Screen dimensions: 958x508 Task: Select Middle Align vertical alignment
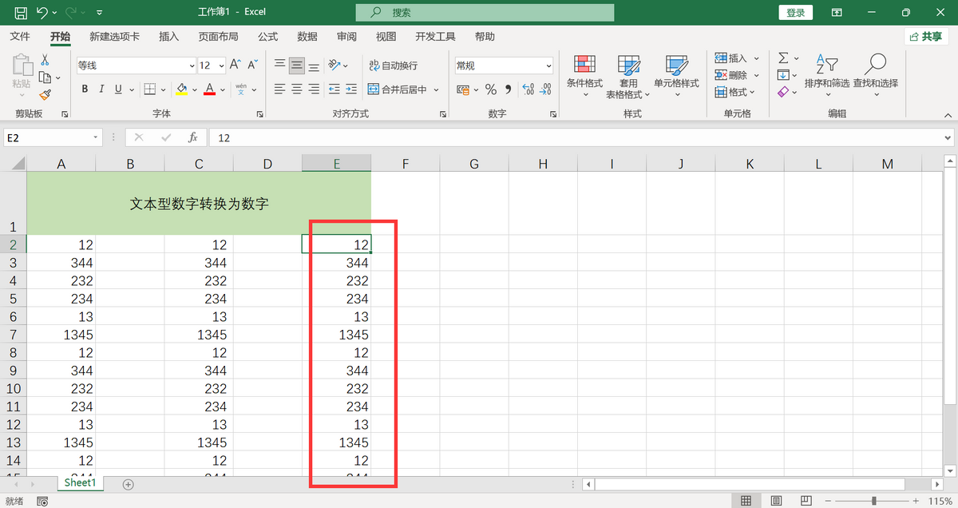(x=297, y=65)
